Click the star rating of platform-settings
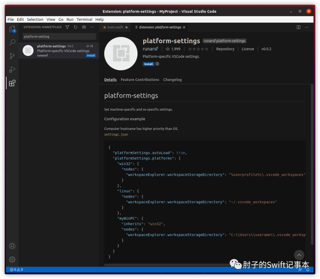The width and height of the screenshot is (320, 279). pos(198,49)
